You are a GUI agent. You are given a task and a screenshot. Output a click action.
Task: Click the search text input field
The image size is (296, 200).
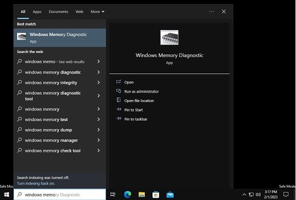pos(60,194)
